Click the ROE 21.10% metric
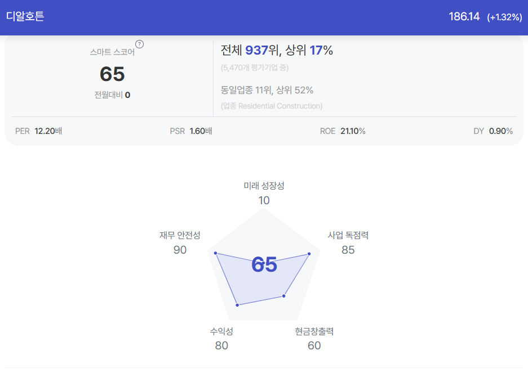 click(343, 131)
